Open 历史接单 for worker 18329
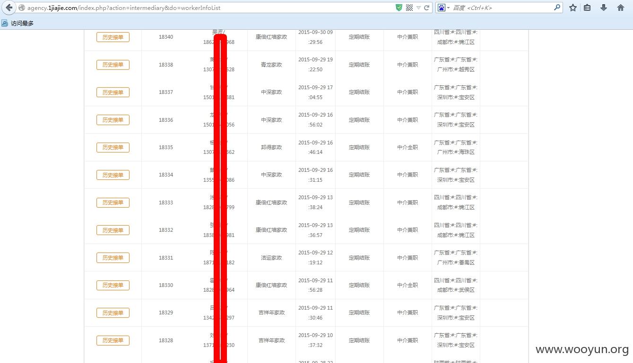This screenshot has width=633, height=363. tap(113, 313)
